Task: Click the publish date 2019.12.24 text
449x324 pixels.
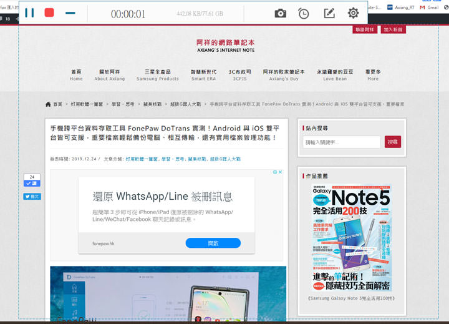Action: (x=84, y=159)
